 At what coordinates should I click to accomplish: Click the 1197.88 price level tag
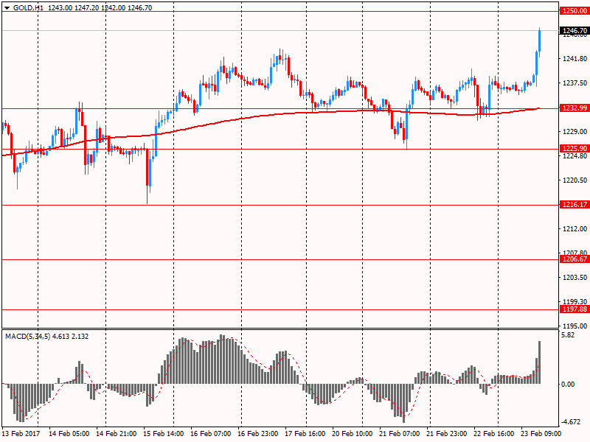(x=574, y=309)
